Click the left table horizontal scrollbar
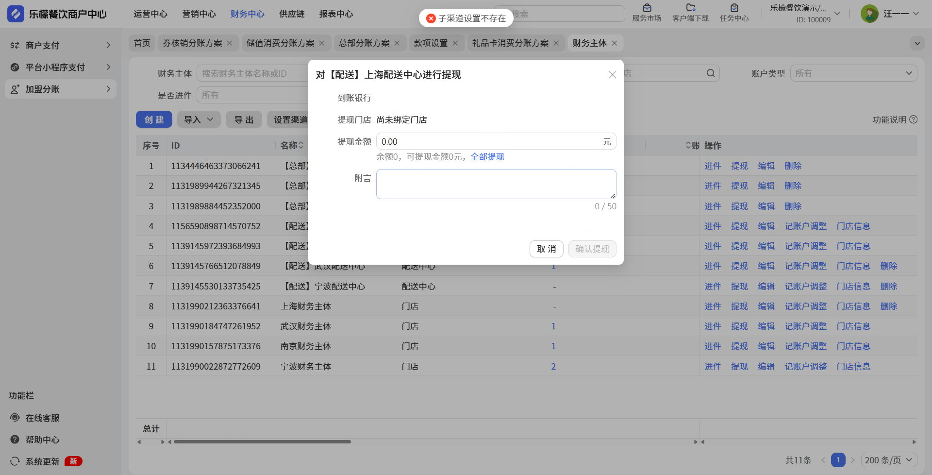The image size is (932, 475). pyautogui.click(x=262, y=442)
